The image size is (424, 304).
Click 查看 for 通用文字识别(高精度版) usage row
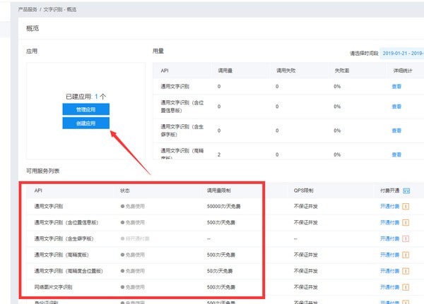pos(396,154)
